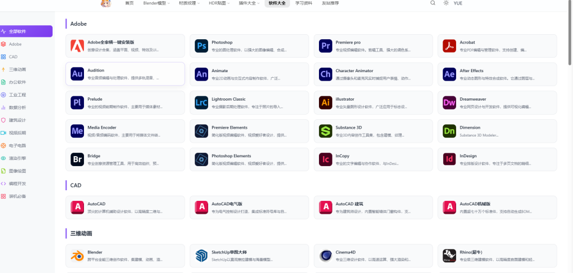
Task: Select 视频后期 sidebar category
Action: (26, 133)
